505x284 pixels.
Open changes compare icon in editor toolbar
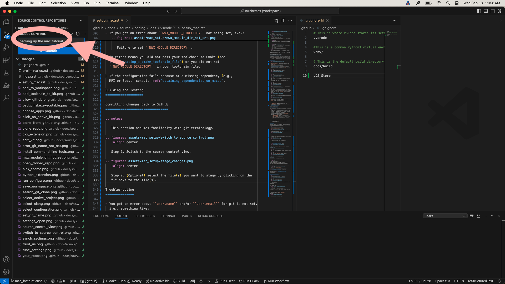pos(276,21)
